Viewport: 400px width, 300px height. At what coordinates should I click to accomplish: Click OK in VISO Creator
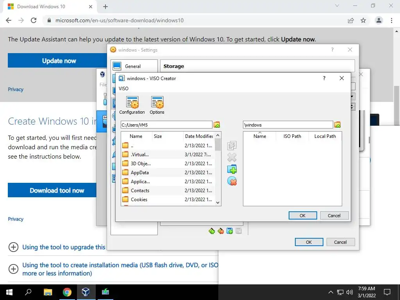click(x=303, y=216)
